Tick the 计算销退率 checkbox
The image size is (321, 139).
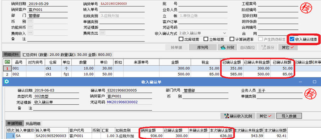tap(232, 39)
